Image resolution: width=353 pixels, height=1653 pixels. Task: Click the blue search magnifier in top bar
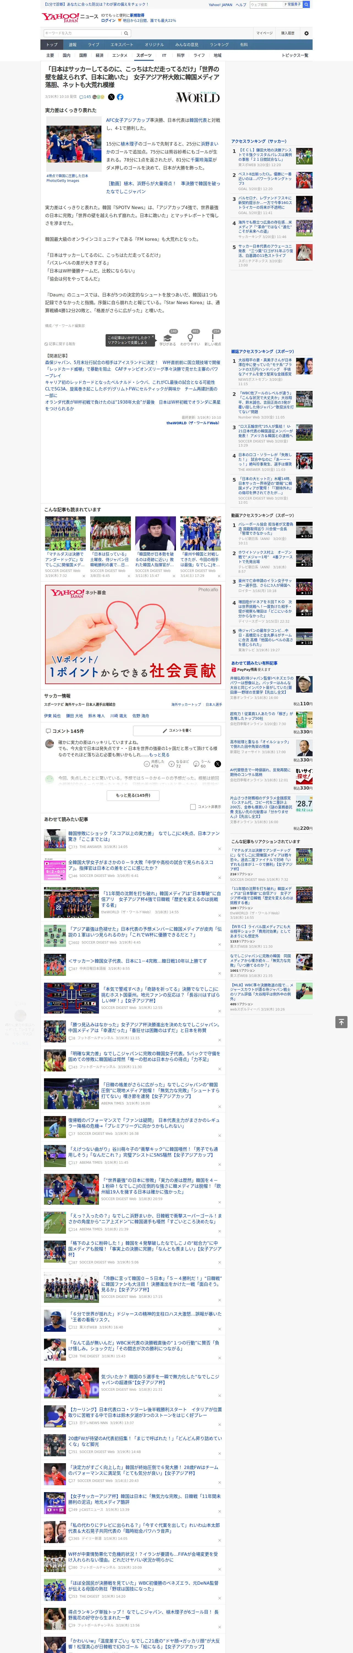pyautogui.click(x=306, y=4)
